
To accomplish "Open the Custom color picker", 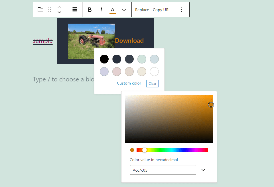I will (x=129, y=83).
